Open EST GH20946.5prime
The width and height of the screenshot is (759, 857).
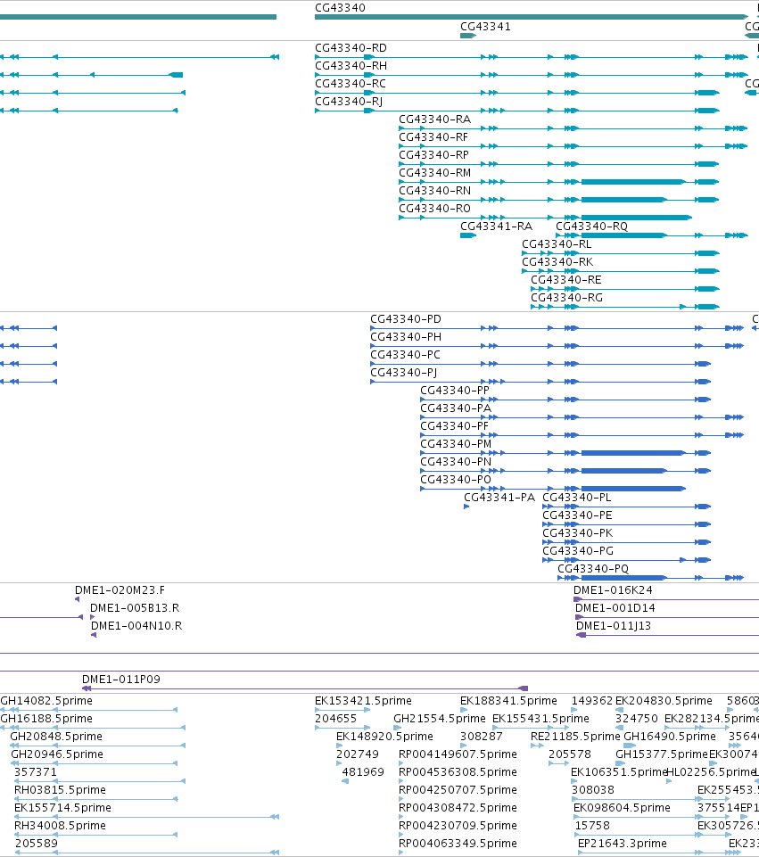click(57, 754)
